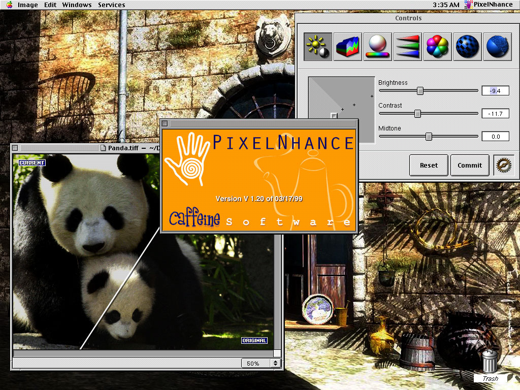This screenshot has height=390, width=520.
Task: Close the Panda.tiff window
Action: [15, 148]
